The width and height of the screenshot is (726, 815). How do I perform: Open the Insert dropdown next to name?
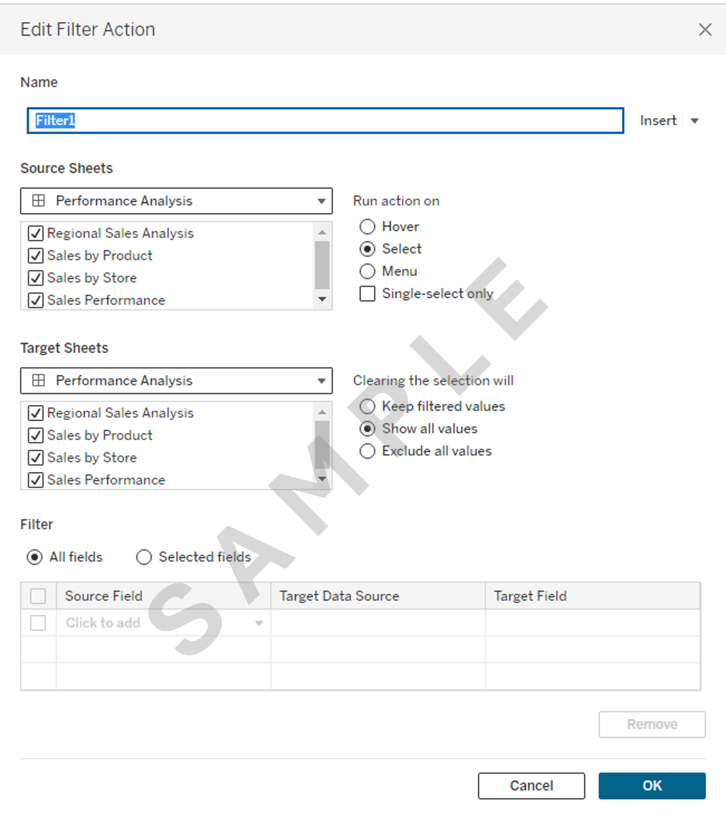click(x=669, y=121)
